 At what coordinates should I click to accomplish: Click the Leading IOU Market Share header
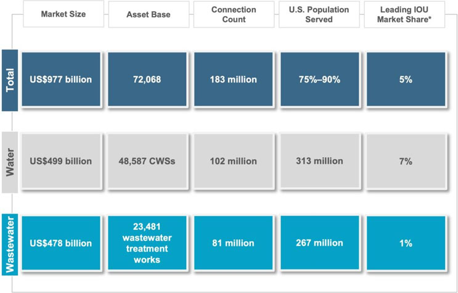point(405,14)
